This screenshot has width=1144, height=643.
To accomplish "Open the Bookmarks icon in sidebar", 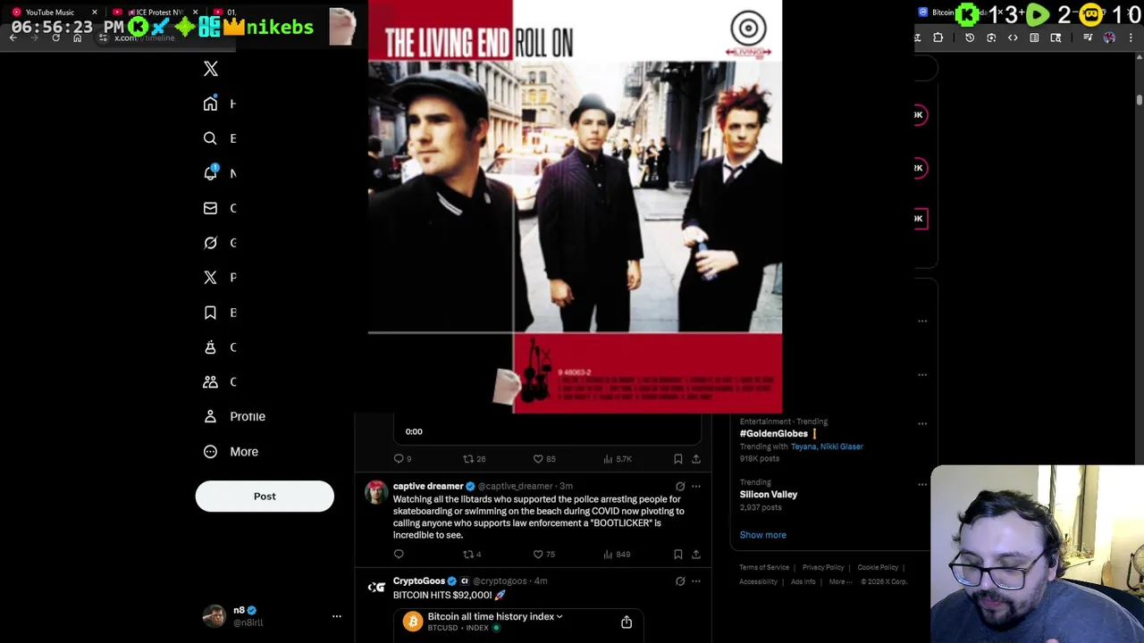I will tap(210, 313).
